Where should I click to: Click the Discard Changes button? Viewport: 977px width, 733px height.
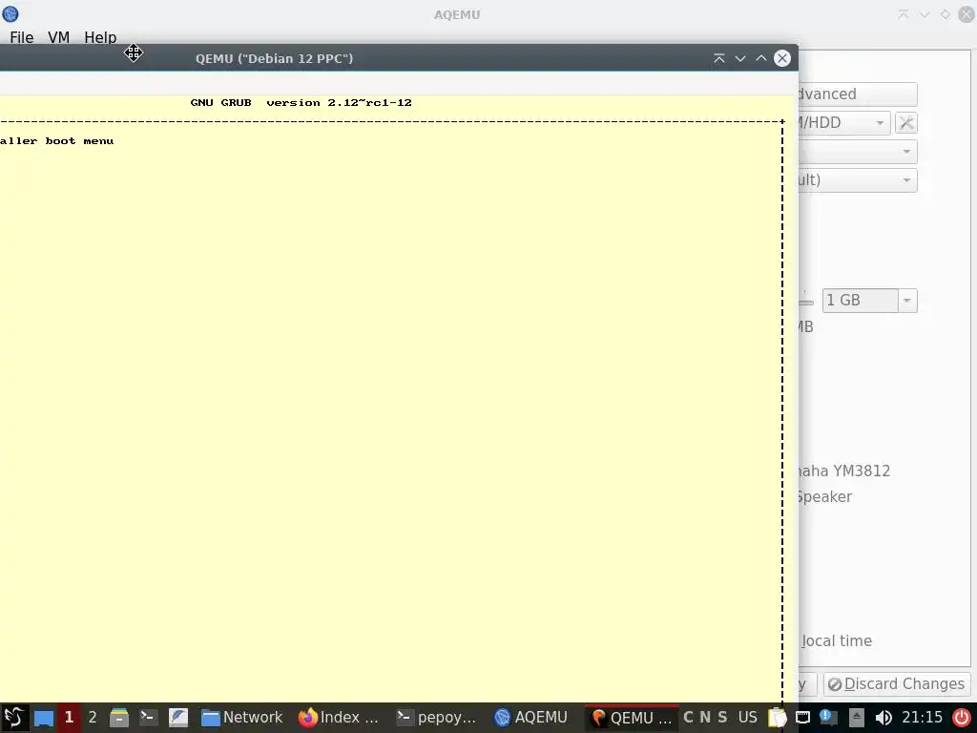[x=897, y=683]
